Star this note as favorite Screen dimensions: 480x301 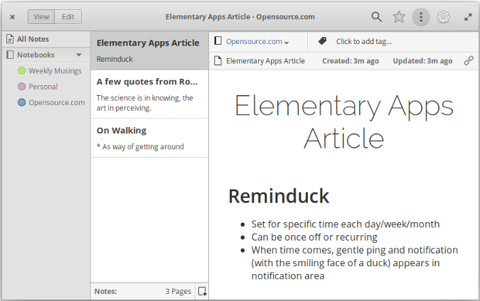pyautogui.click(x=399, y=16)
